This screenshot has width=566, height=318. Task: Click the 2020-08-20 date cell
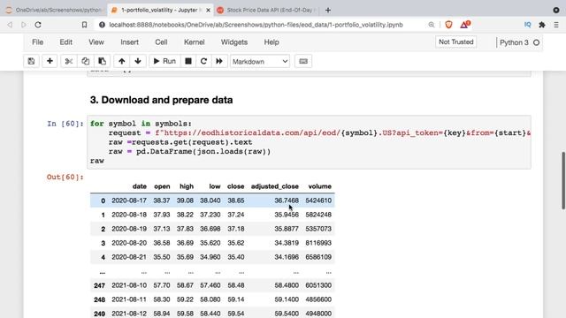point(129,243)
